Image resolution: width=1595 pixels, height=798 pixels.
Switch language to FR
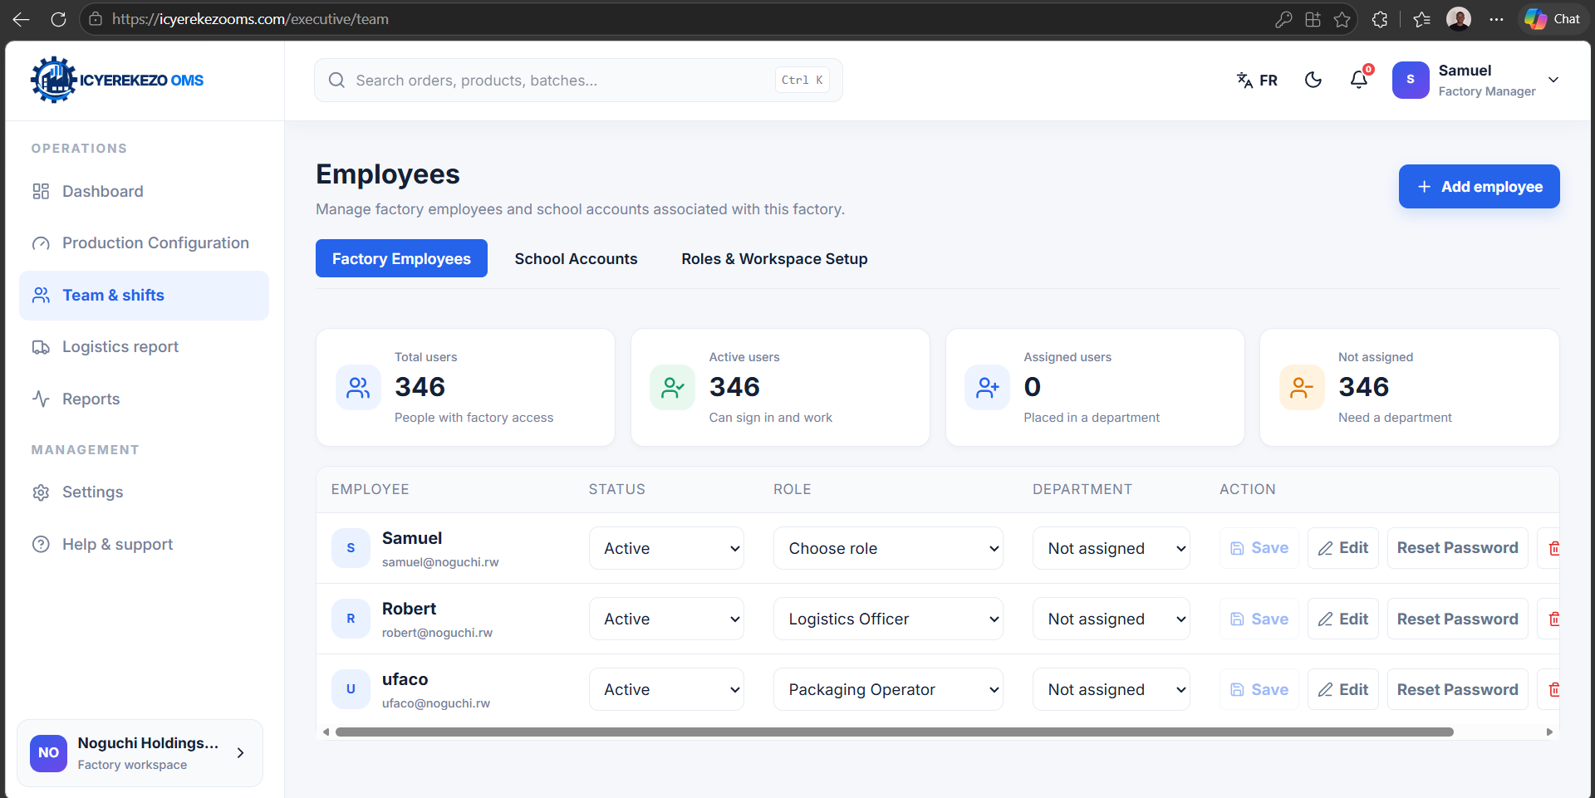click(1257, 80)
